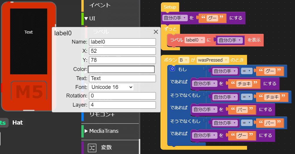Open the 自分の手 variable dropdown under Setup

175,18
